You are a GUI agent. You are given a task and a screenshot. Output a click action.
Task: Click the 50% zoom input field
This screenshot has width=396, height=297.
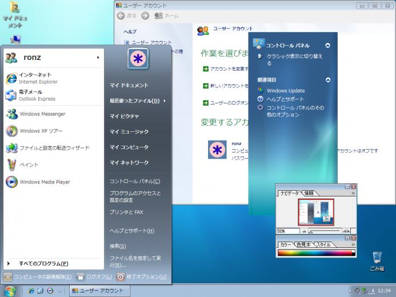pyautogui.click(x=288, y=231)
